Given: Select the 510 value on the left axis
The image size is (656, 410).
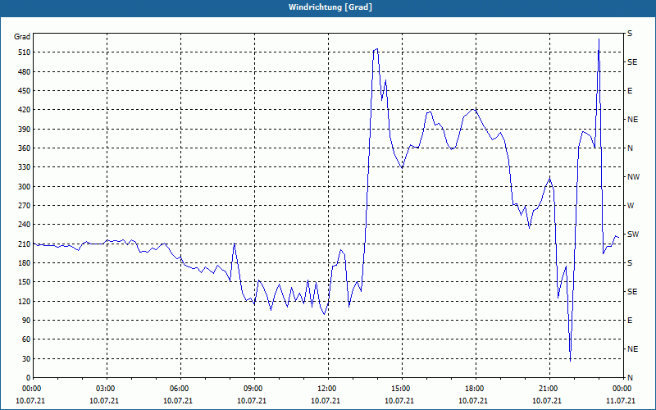Looking at the screenshot, I should point(25,52).
